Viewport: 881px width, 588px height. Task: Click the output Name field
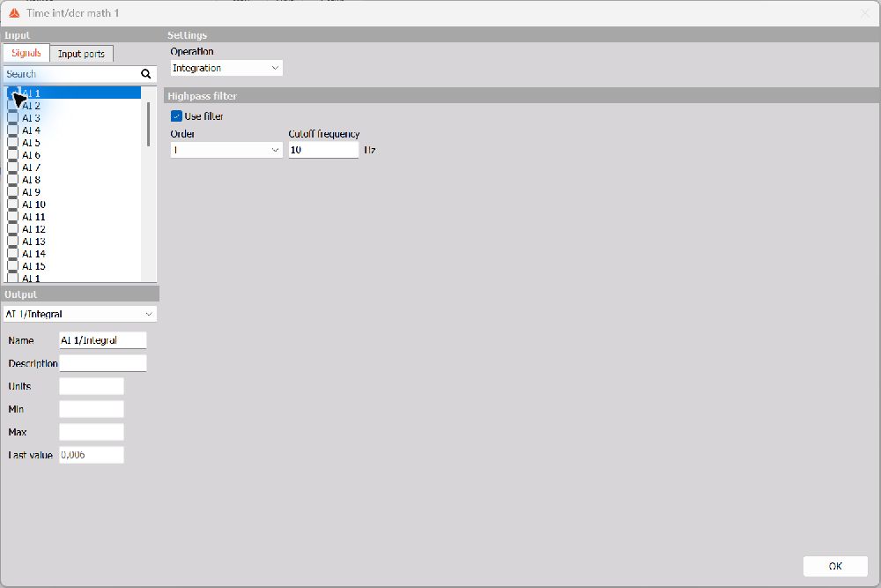click(103, 340)
